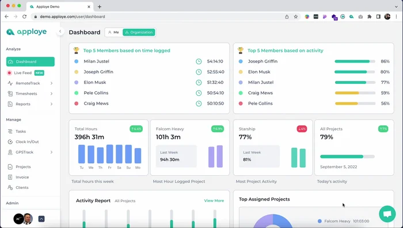Click the Invoice sidebar icon
Screen dimensions: 403x228
[x=10, y=177]
